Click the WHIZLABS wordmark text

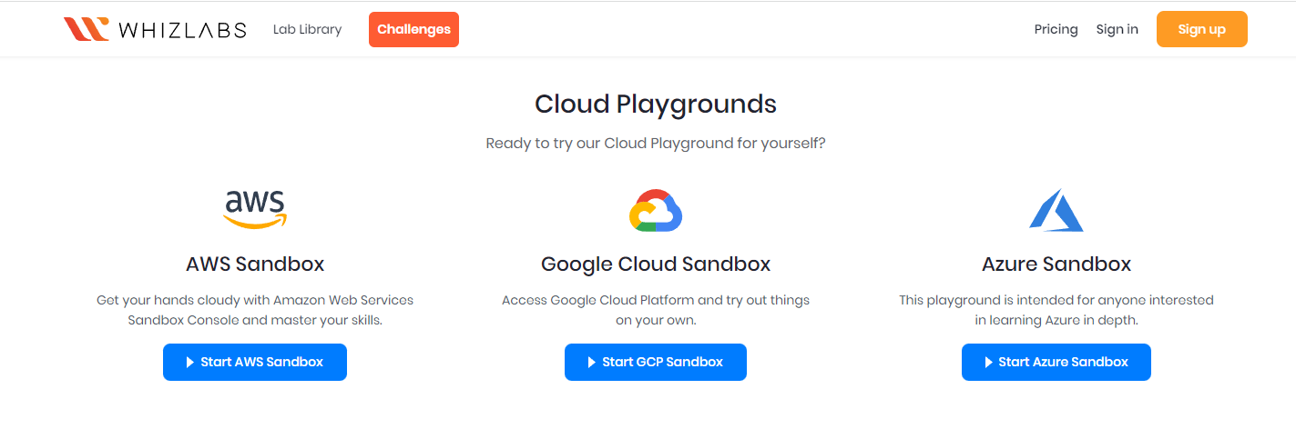click(x=182, y=30)
